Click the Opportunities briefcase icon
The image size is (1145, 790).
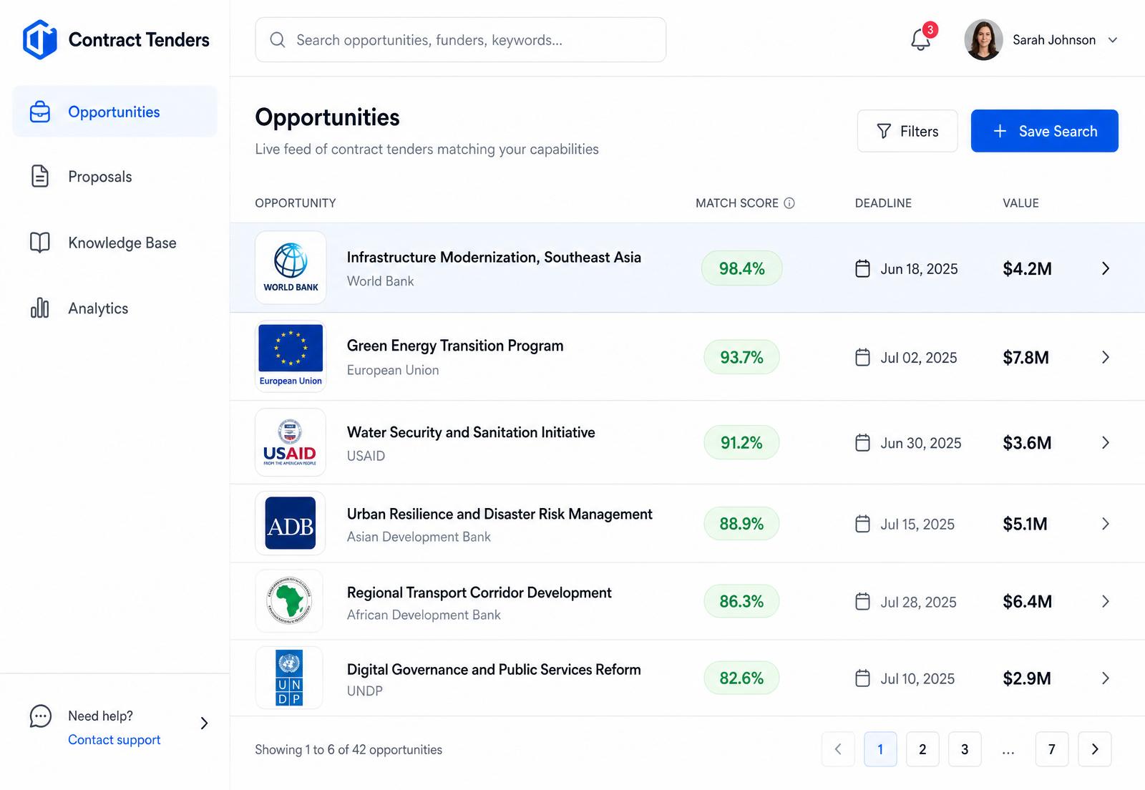[x=40, y=112]
